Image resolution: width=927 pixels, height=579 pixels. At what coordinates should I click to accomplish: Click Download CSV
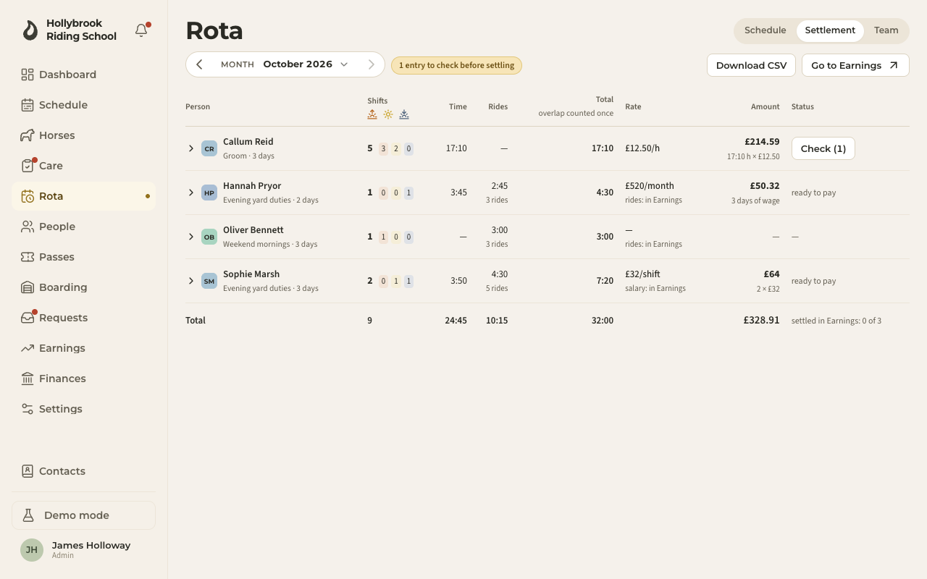tap(751, 65)
